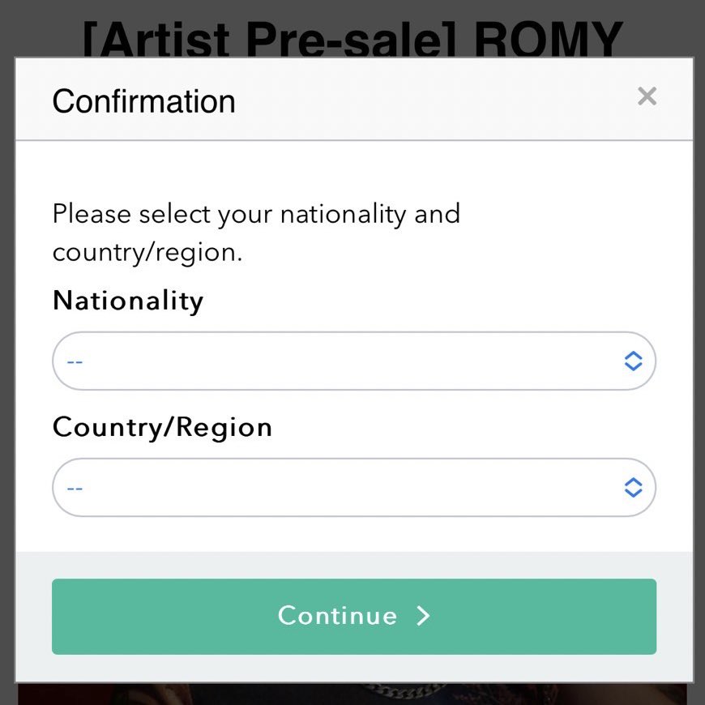
Task: Click the dimmed artist image below dialog
Action: point(353,694)
